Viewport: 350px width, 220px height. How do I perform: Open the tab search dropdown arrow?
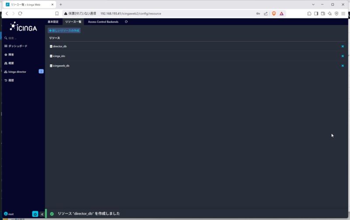313,4
